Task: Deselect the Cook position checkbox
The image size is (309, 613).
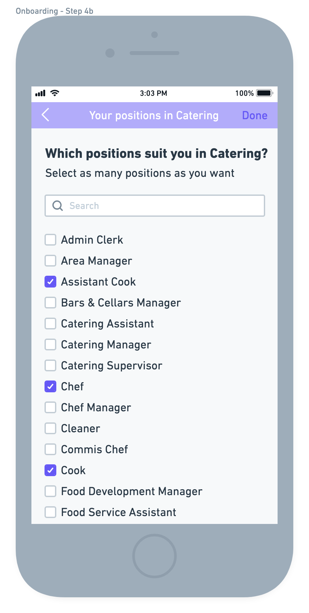Action: click(x=50, y=470)
